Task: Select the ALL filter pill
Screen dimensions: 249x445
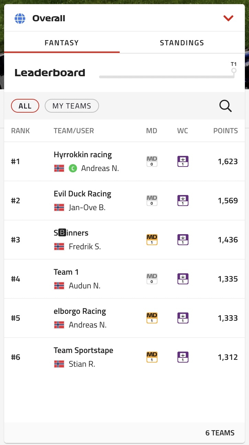Action: (25, 106)
